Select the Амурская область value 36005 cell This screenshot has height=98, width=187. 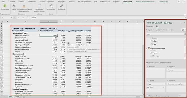coord(49,35)
